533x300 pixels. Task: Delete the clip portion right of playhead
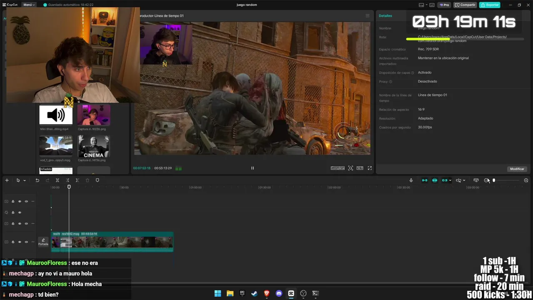tap(77, 180)
